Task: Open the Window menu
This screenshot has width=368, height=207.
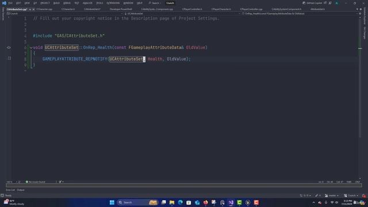Action: pyautogui.click(x=128, y=3)
